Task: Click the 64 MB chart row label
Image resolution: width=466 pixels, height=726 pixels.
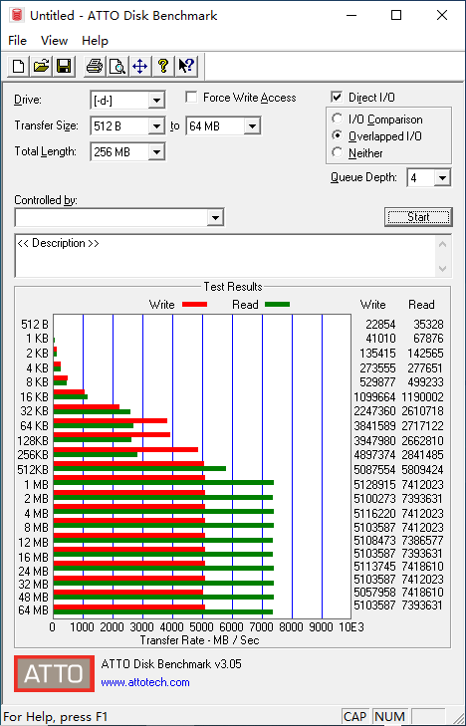Action: point(33,610)
